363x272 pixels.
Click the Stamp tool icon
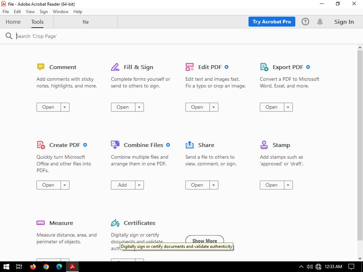264,145
